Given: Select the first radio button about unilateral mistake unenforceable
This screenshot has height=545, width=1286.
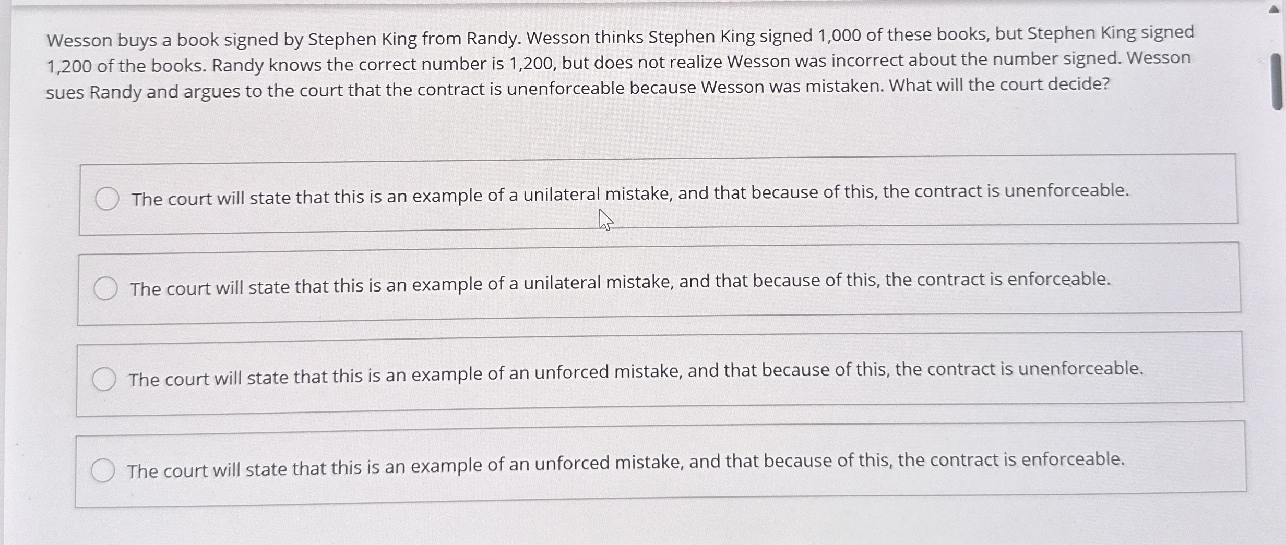Looking at the screenshot, I should click(x=108, y=199).
